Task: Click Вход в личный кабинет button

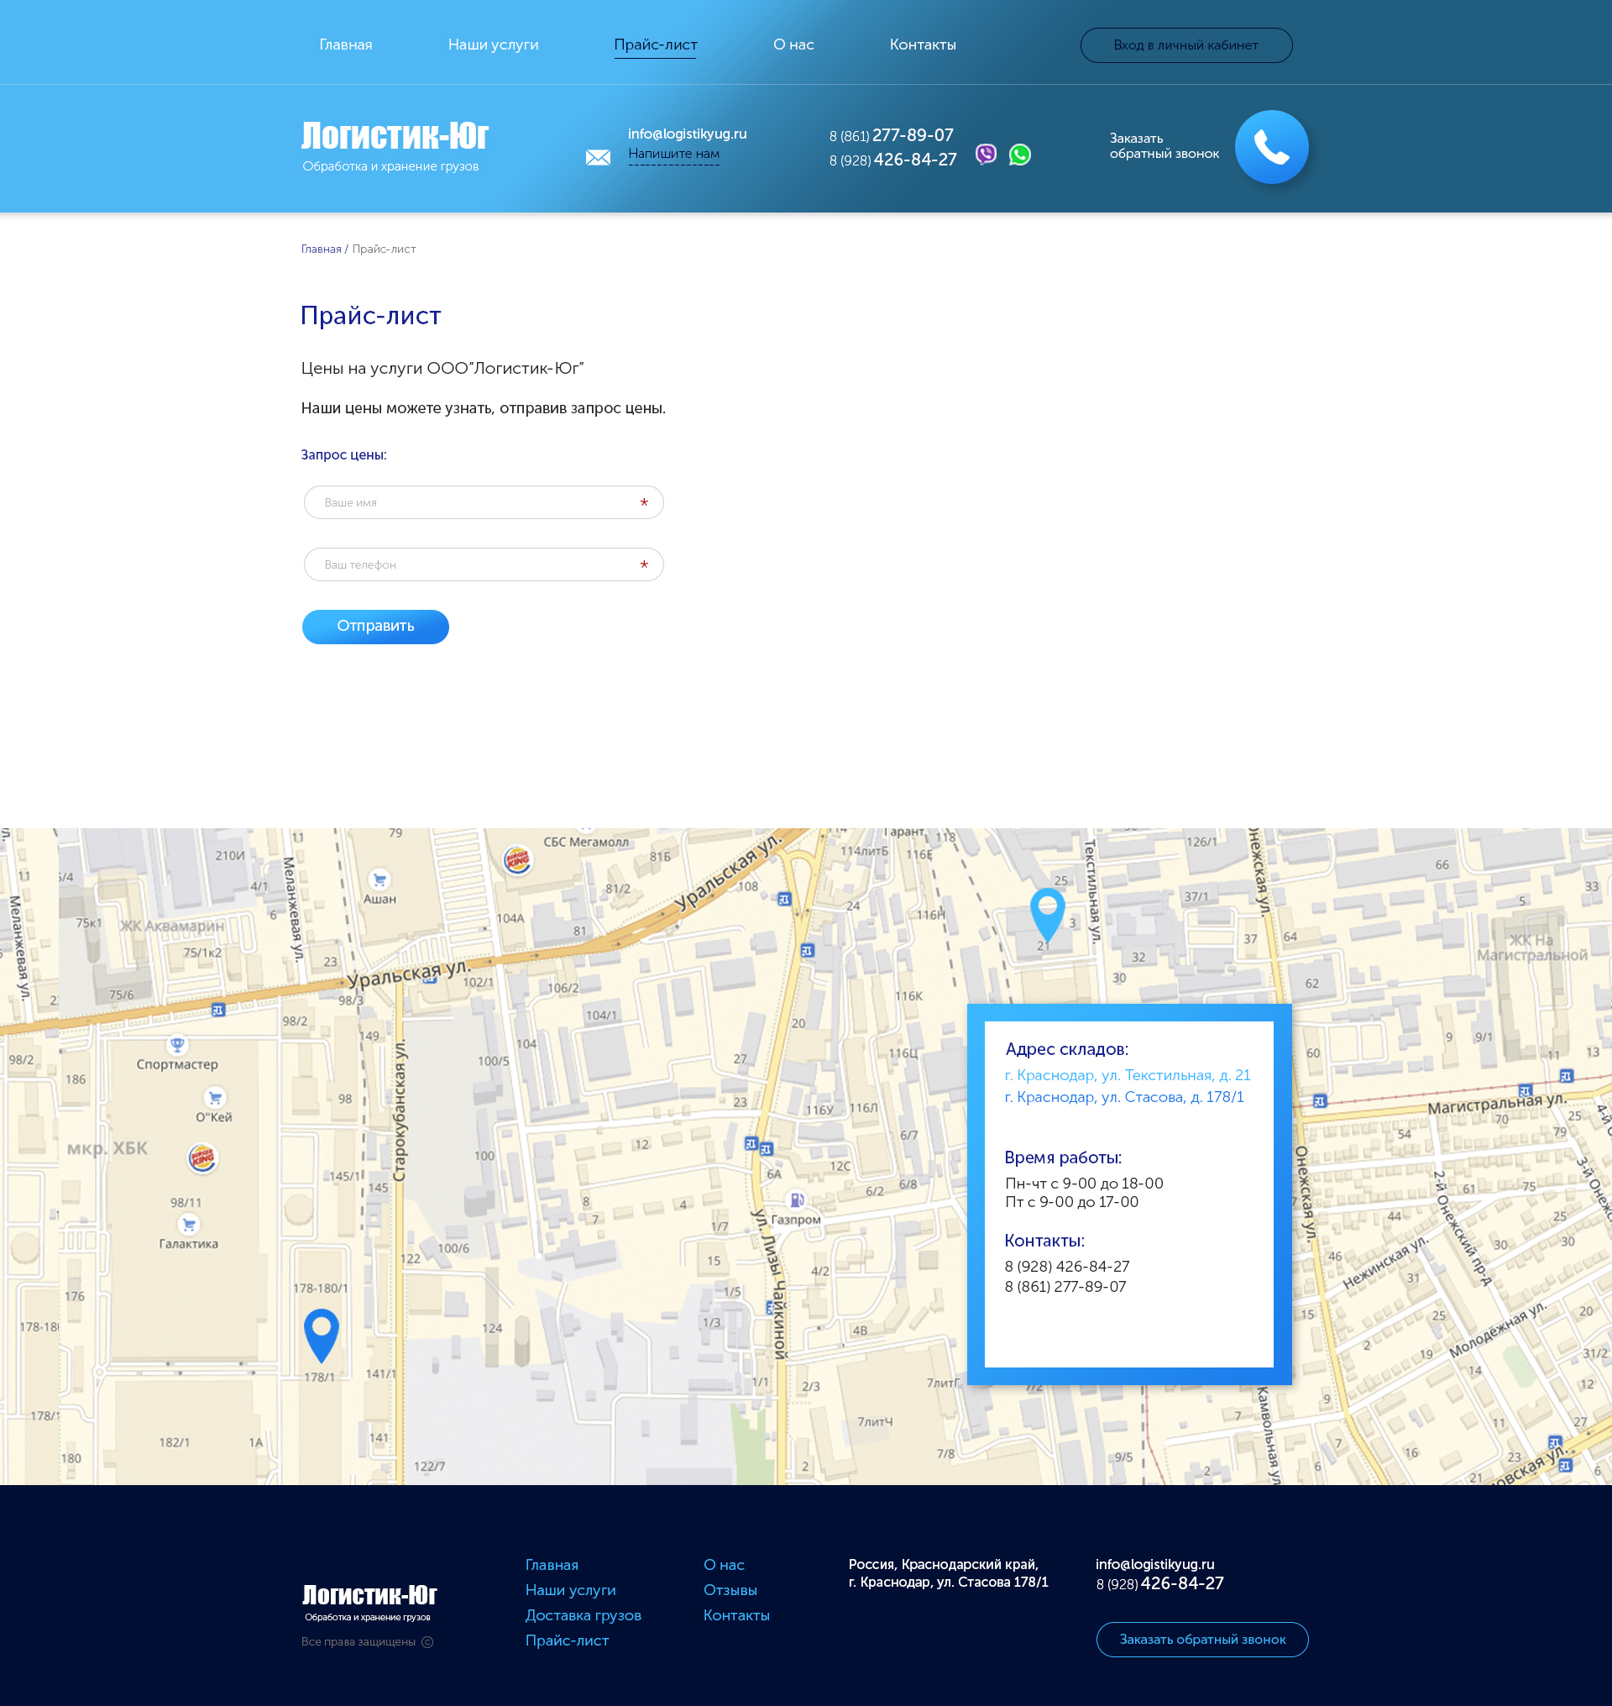Action: (x=1185, y=45)
